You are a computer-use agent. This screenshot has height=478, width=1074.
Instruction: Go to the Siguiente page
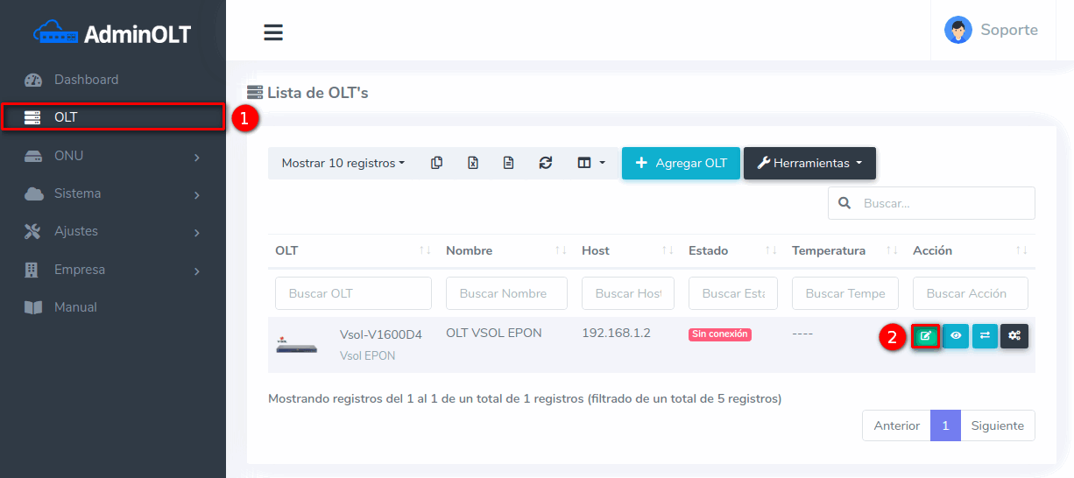point(997,425)
